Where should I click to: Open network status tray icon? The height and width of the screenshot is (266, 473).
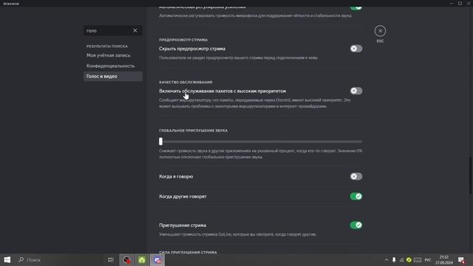pyautogui.click(x=401, y=259)
